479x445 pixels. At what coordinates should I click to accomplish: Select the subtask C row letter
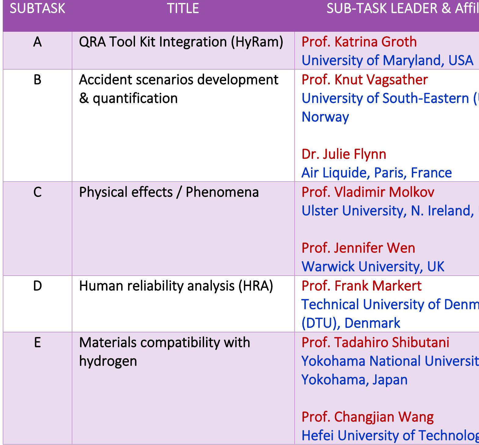37,192
